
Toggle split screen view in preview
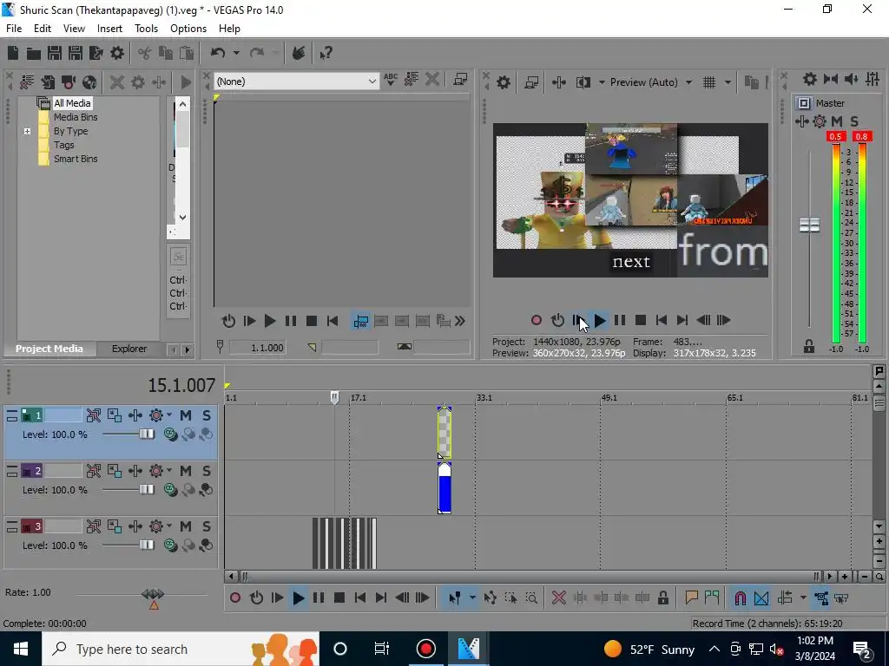click(x=583, y=82)
